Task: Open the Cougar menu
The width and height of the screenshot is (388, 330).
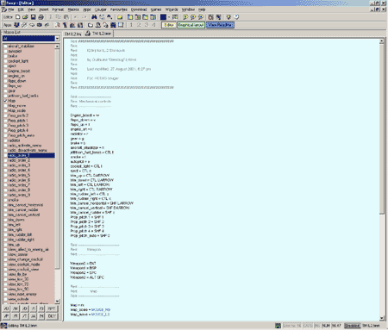Action: pos(101,9)
